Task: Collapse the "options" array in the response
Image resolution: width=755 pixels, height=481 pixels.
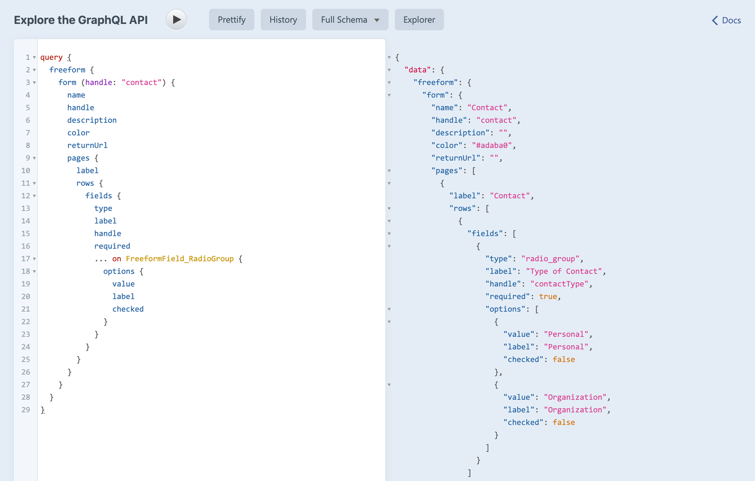Action: click(389, 309)
